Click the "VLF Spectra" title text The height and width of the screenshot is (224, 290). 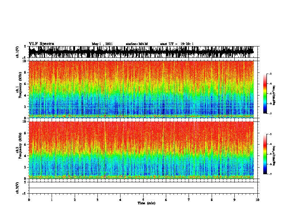[x=41, y=44]
